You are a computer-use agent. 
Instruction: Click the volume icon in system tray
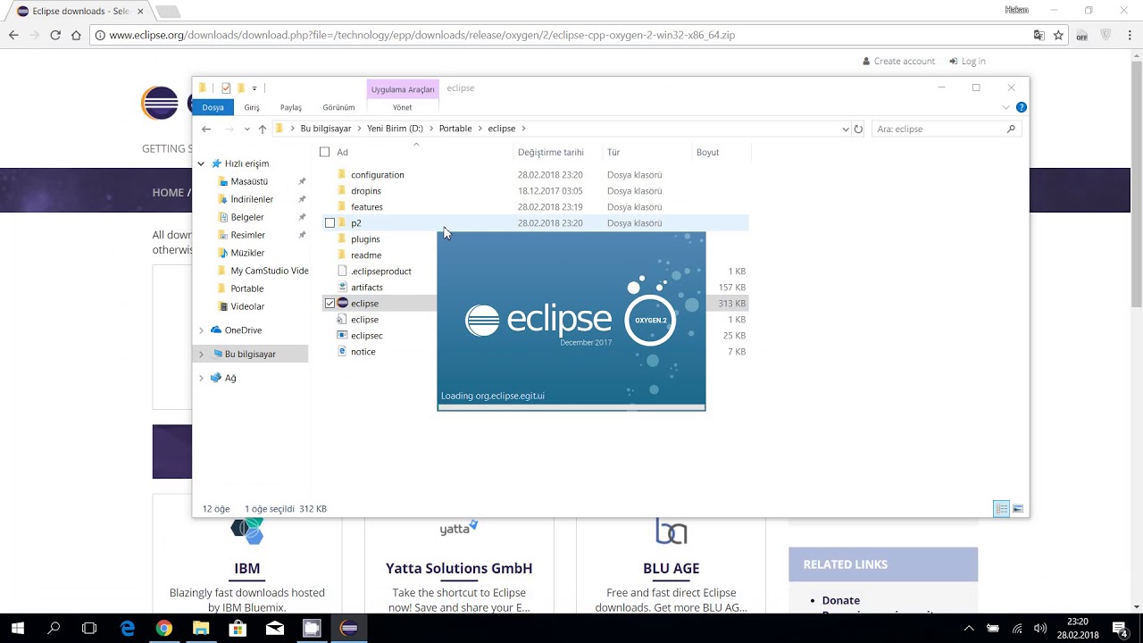click(1039, 629)
